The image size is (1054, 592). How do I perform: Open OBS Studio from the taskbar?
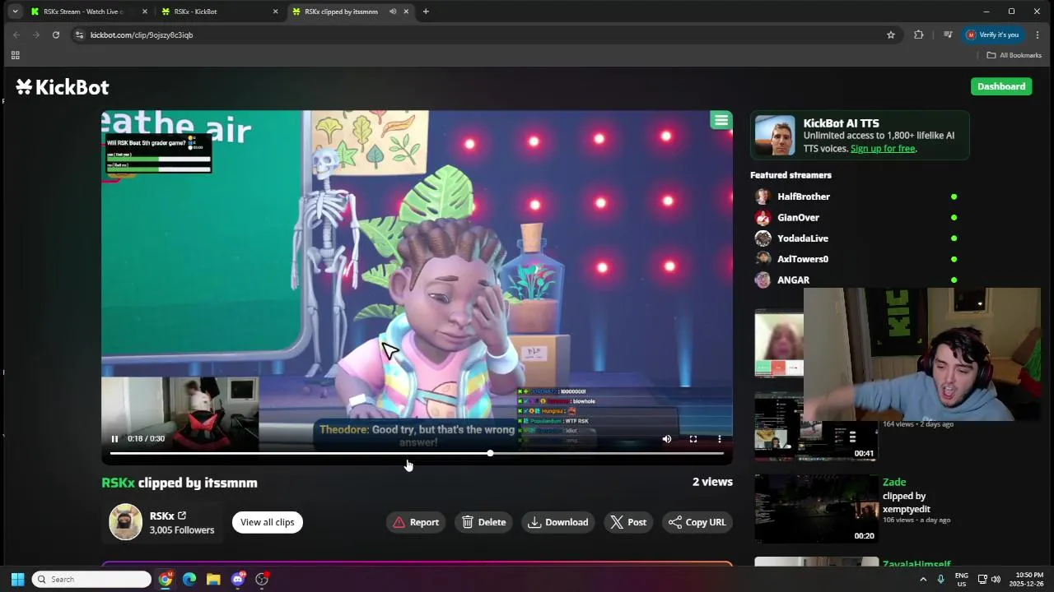tap(262, 580)
